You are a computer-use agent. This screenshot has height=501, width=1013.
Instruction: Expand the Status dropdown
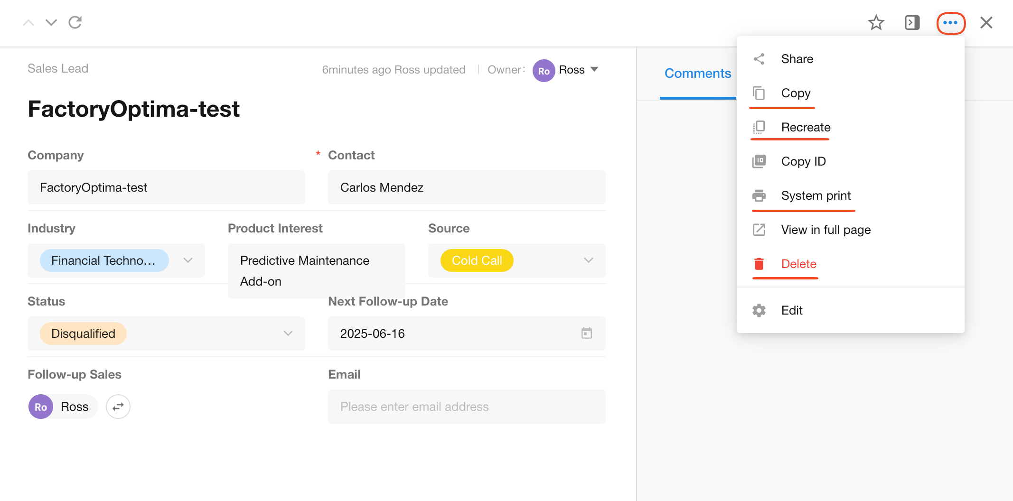tap(288, 334)
